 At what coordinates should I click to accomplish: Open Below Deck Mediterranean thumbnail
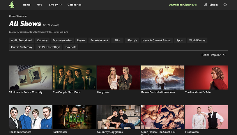point(162,77)
